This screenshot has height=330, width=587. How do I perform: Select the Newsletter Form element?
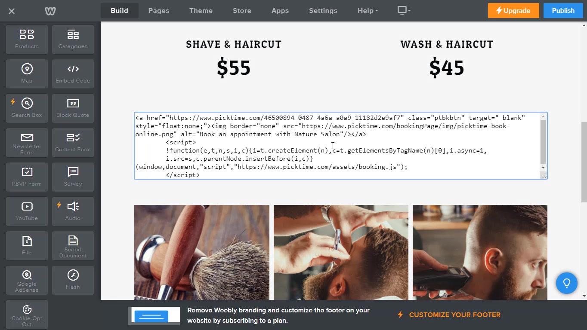(27, 143)
